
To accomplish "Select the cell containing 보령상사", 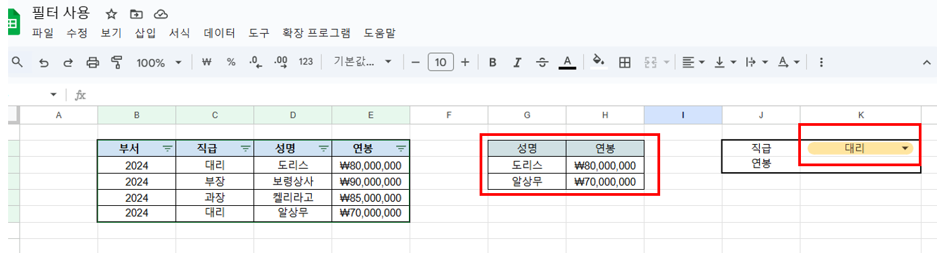I will pos(293,181).
